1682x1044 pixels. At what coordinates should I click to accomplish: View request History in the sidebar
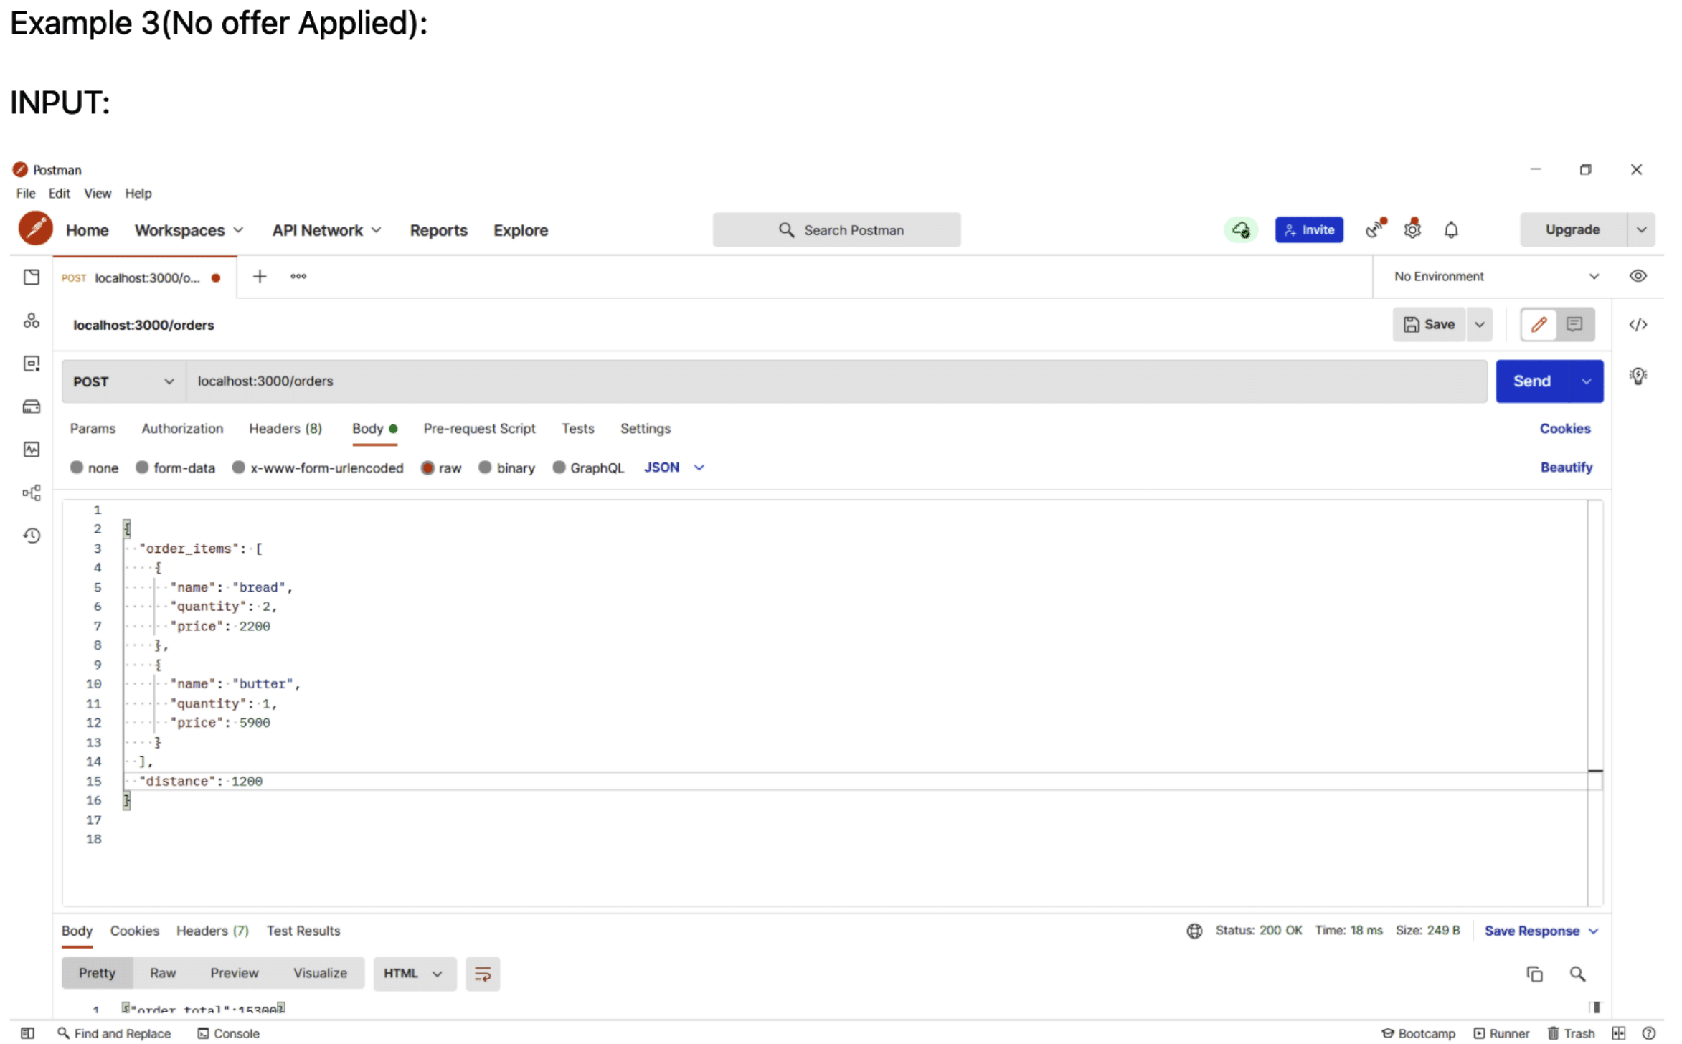32,535
